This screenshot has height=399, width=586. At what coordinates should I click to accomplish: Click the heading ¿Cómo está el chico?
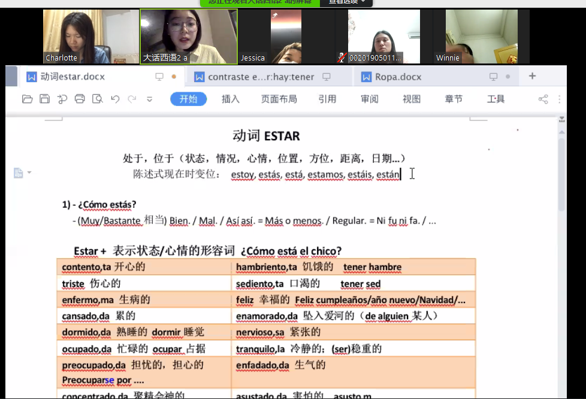[291, 251]
